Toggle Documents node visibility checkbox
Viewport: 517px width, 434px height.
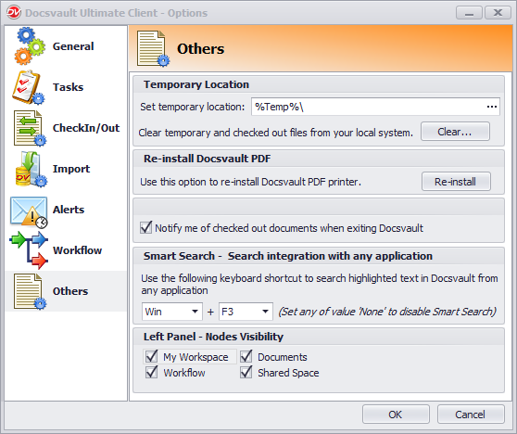click(x=246, y=356)
